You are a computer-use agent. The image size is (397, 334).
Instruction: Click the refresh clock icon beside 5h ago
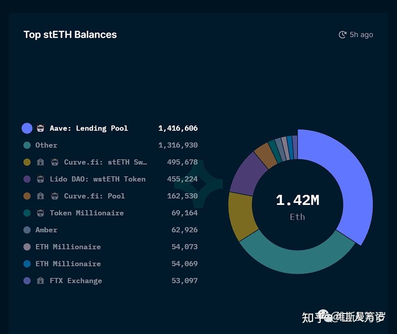pos(342,35)
